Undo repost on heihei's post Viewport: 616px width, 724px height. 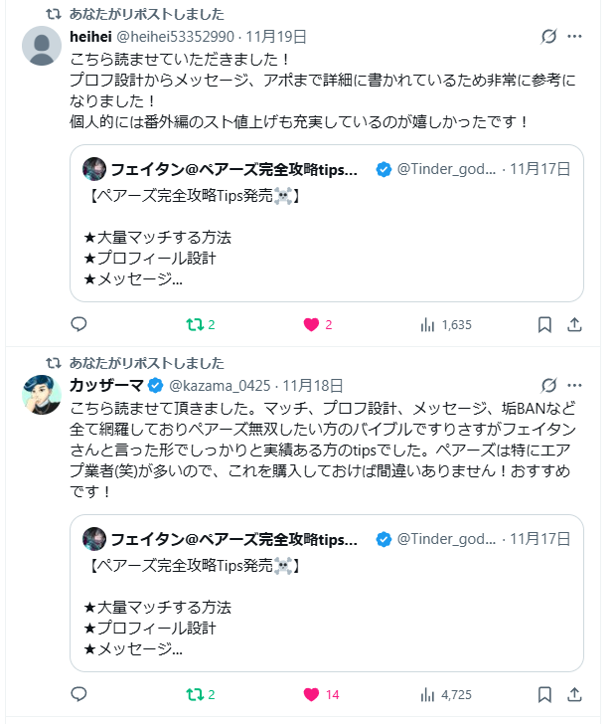click(x=195, y=324)
